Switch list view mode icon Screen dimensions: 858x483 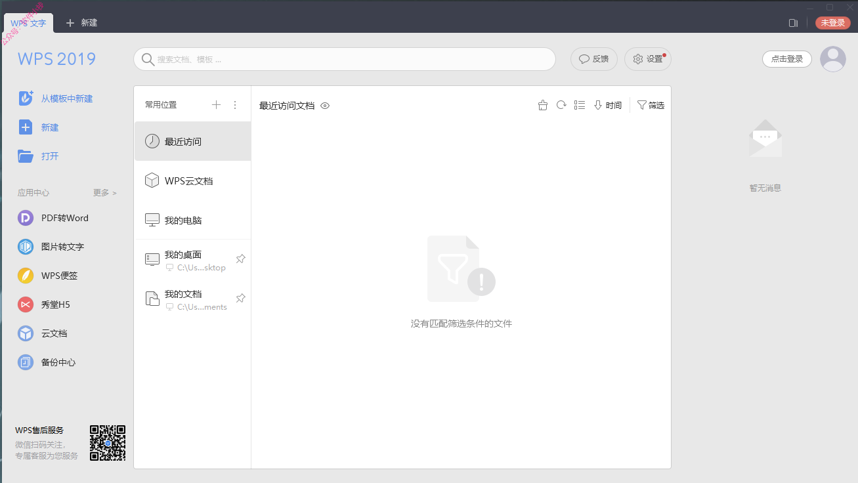[579, 105]
